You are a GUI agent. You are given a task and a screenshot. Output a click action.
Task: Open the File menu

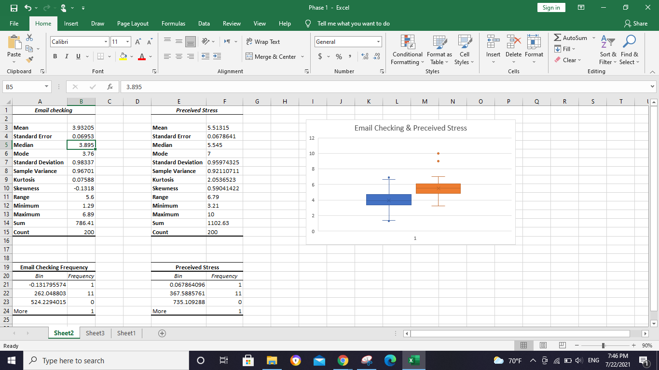click(x=14, y=24)
